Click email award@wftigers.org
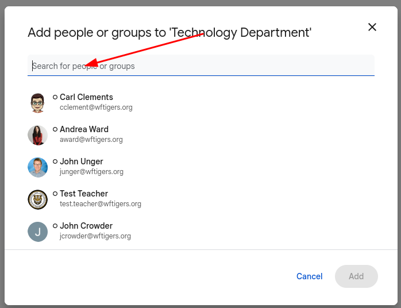401x308 pixels. coord(91,140)
